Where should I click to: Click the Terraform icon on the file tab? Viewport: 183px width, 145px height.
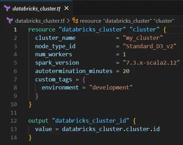click(x=7, y=8)
